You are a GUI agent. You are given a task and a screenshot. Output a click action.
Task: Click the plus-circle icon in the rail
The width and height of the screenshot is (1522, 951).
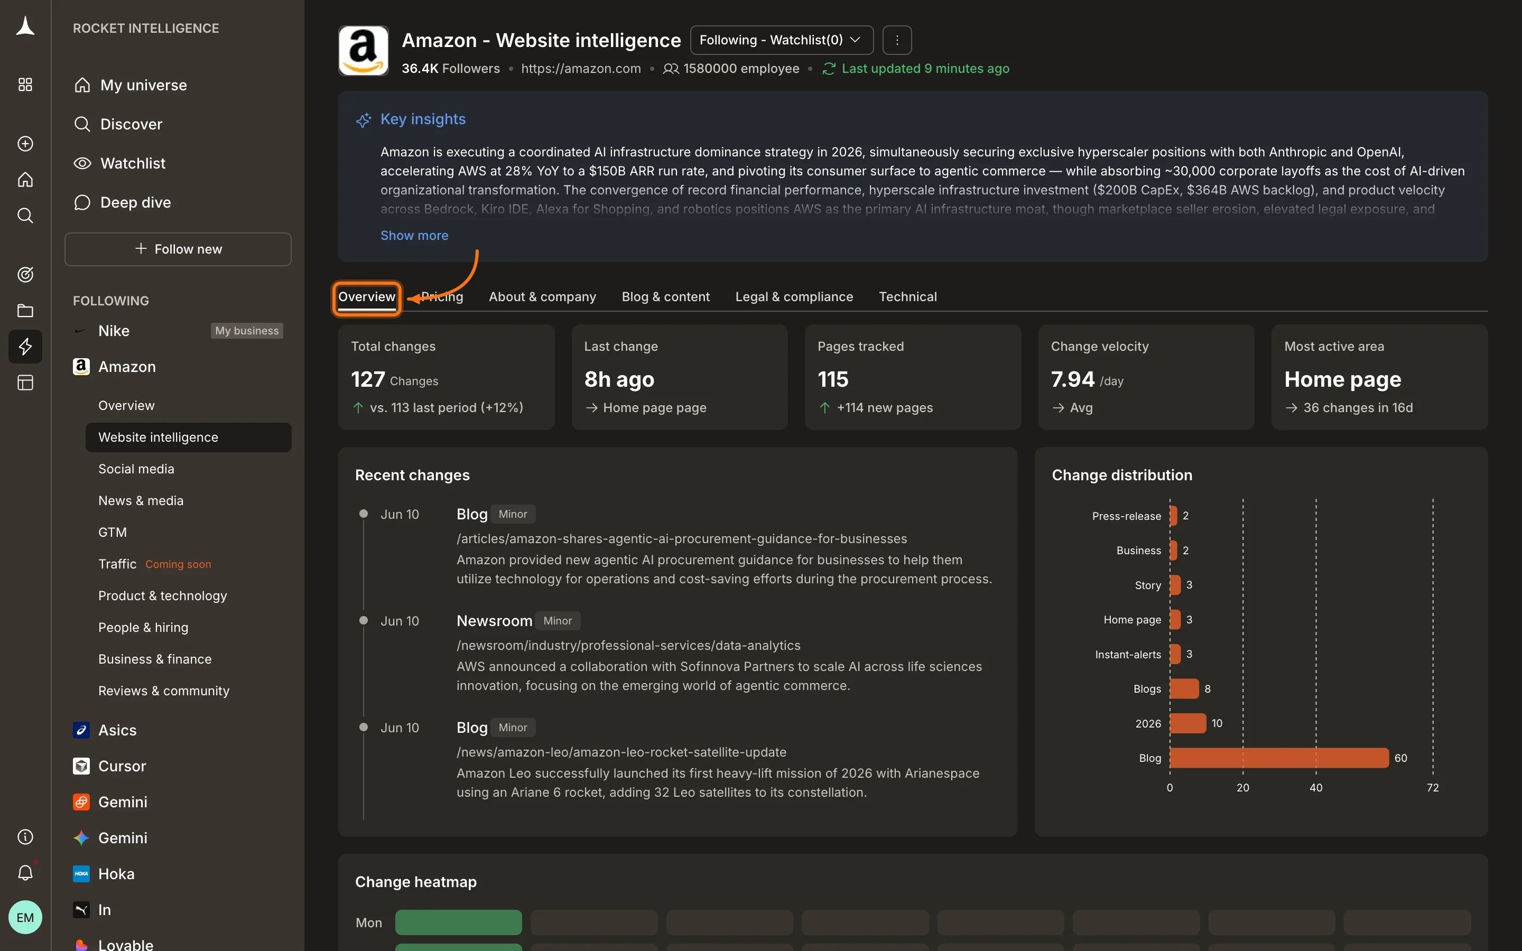[25, 143]
